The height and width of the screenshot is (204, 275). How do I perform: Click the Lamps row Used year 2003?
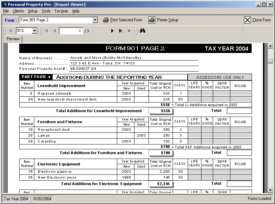click(x=141, y=135)
